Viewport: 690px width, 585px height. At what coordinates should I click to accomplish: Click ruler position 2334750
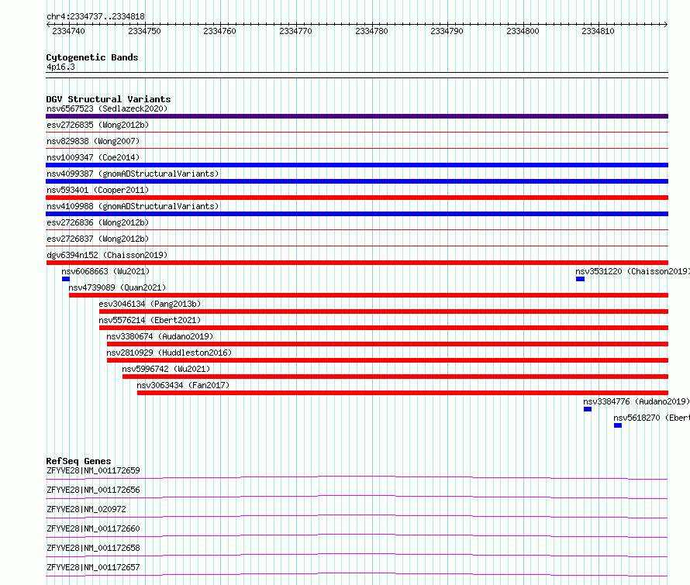144,31
